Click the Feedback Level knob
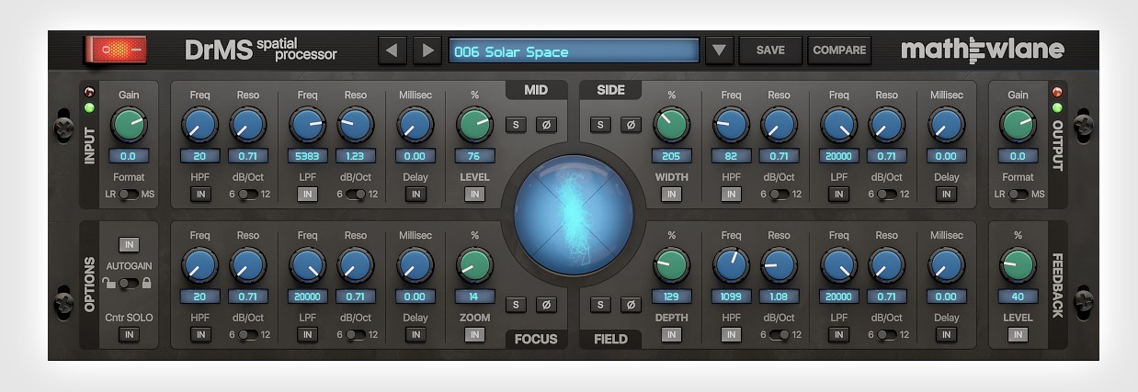This screenshot has height=392, width=1138. 1017,266
